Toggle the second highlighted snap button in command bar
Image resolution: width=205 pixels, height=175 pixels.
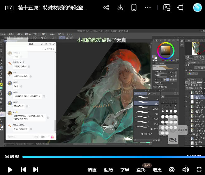pos(64,38)
